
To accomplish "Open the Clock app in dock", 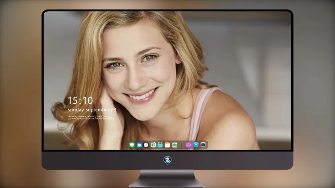I will pos(146,145).
